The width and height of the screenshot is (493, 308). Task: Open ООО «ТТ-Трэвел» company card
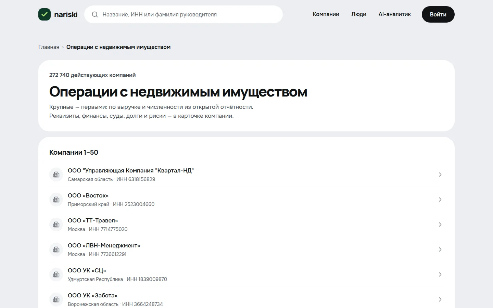coord(246,224)
